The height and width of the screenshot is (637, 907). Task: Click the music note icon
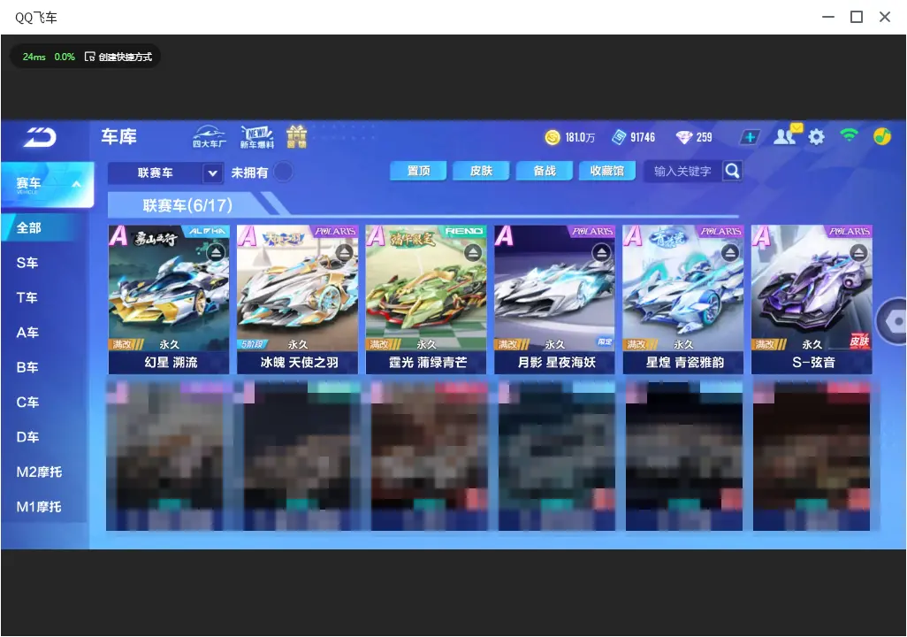tap(881, 136)
